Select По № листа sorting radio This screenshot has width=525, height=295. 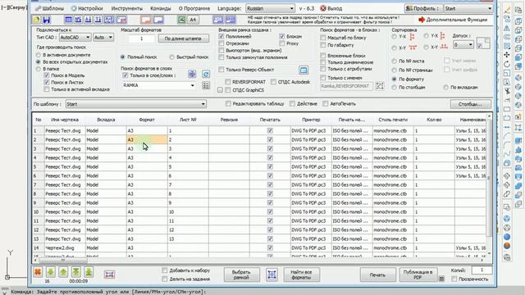click(394, 61)
